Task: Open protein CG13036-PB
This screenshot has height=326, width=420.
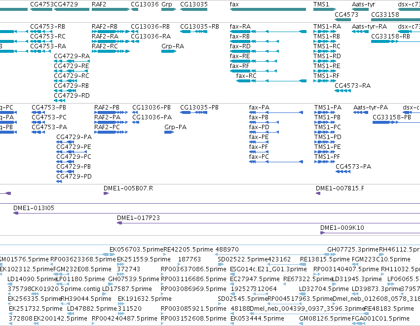Action: [152, 108]
